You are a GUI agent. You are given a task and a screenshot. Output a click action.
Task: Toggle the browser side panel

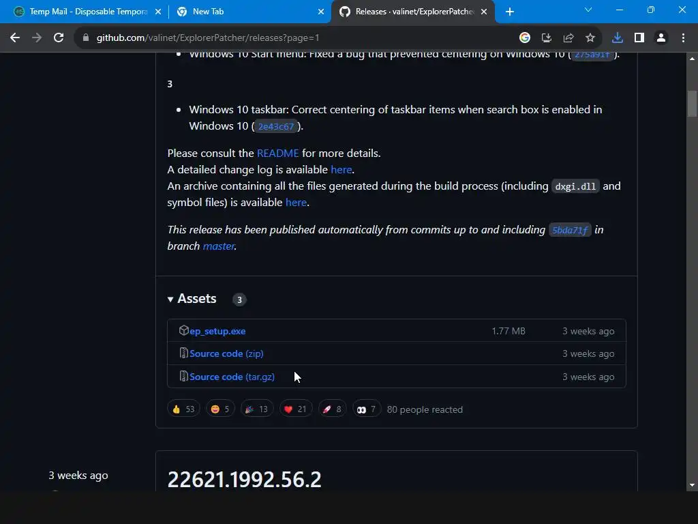tap(639, 38)
